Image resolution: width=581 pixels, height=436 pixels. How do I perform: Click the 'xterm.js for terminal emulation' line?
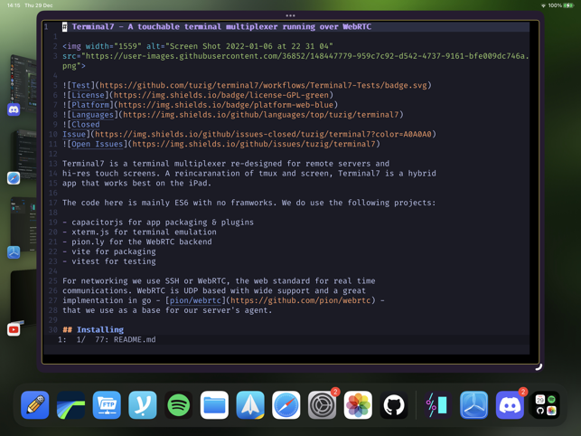(x=139, y=232)
